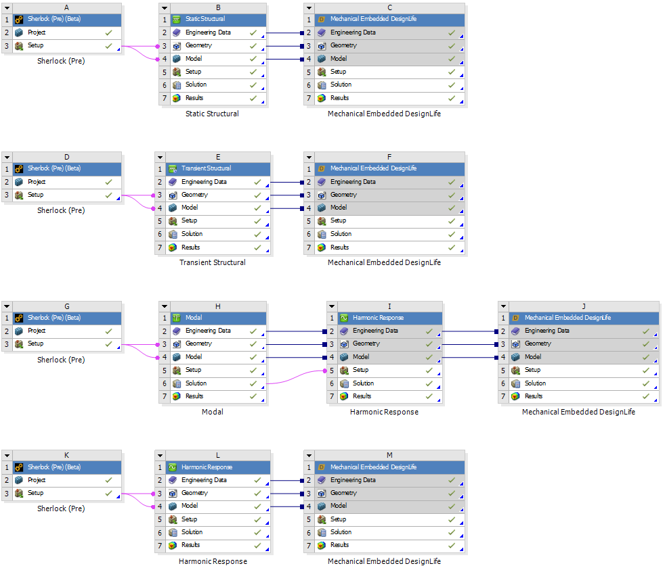Click the Transient Structural icon in system E
The width and height of the screenshot is (665, 568).
tap(173, 168)
